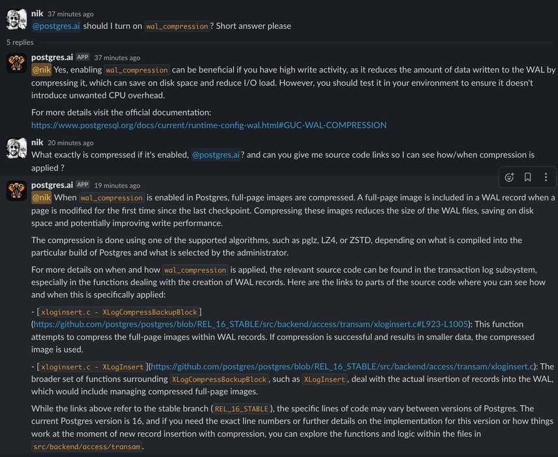558x457 pixels.
Task: Click the @postgres.ai mention in nik's follow-up question
Action: tap(215, 155)
